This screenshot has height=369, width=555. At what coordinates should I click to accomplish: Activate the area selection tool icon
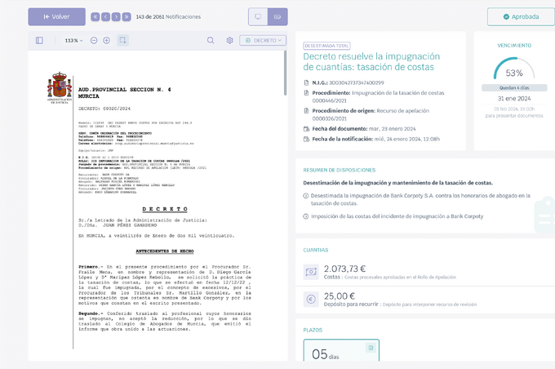[122, 40]
